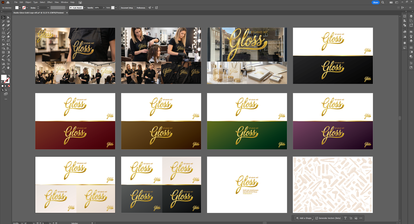Open the Style dropdown arrow
This screenshot has width=414, height=224.
point(116,8)
